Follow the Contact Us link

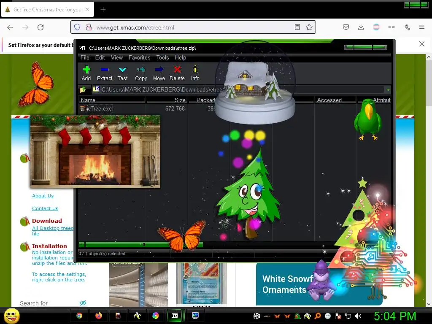click(45, 208)
